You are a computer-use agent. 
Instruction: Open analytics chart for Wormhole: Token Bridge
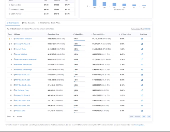click(x=142, y=69)
